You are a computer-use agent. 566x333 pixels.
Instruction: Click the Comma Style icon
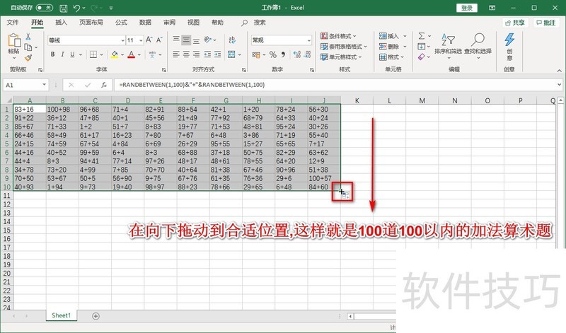click(283, 54)
